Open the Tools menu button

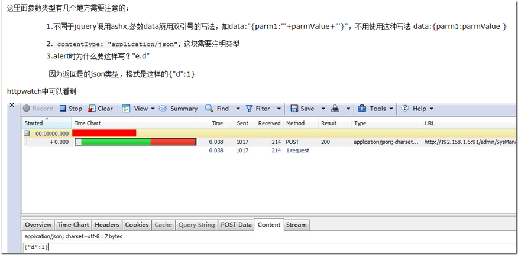[x=375, y=109]
